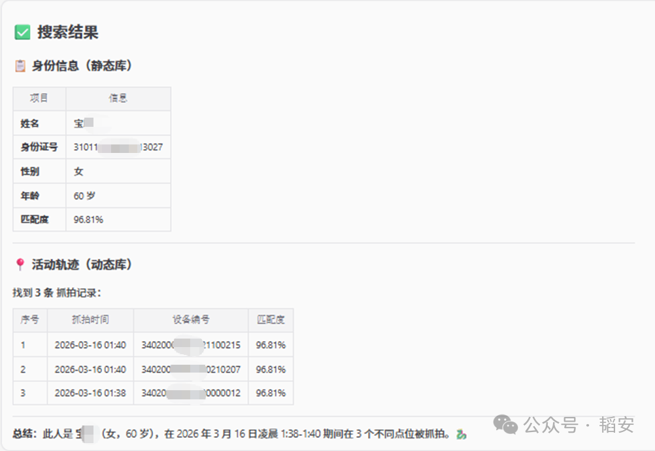Click the red pin icon beside 活动轨迹
655x451 pixels.
[x=20, y=264]
